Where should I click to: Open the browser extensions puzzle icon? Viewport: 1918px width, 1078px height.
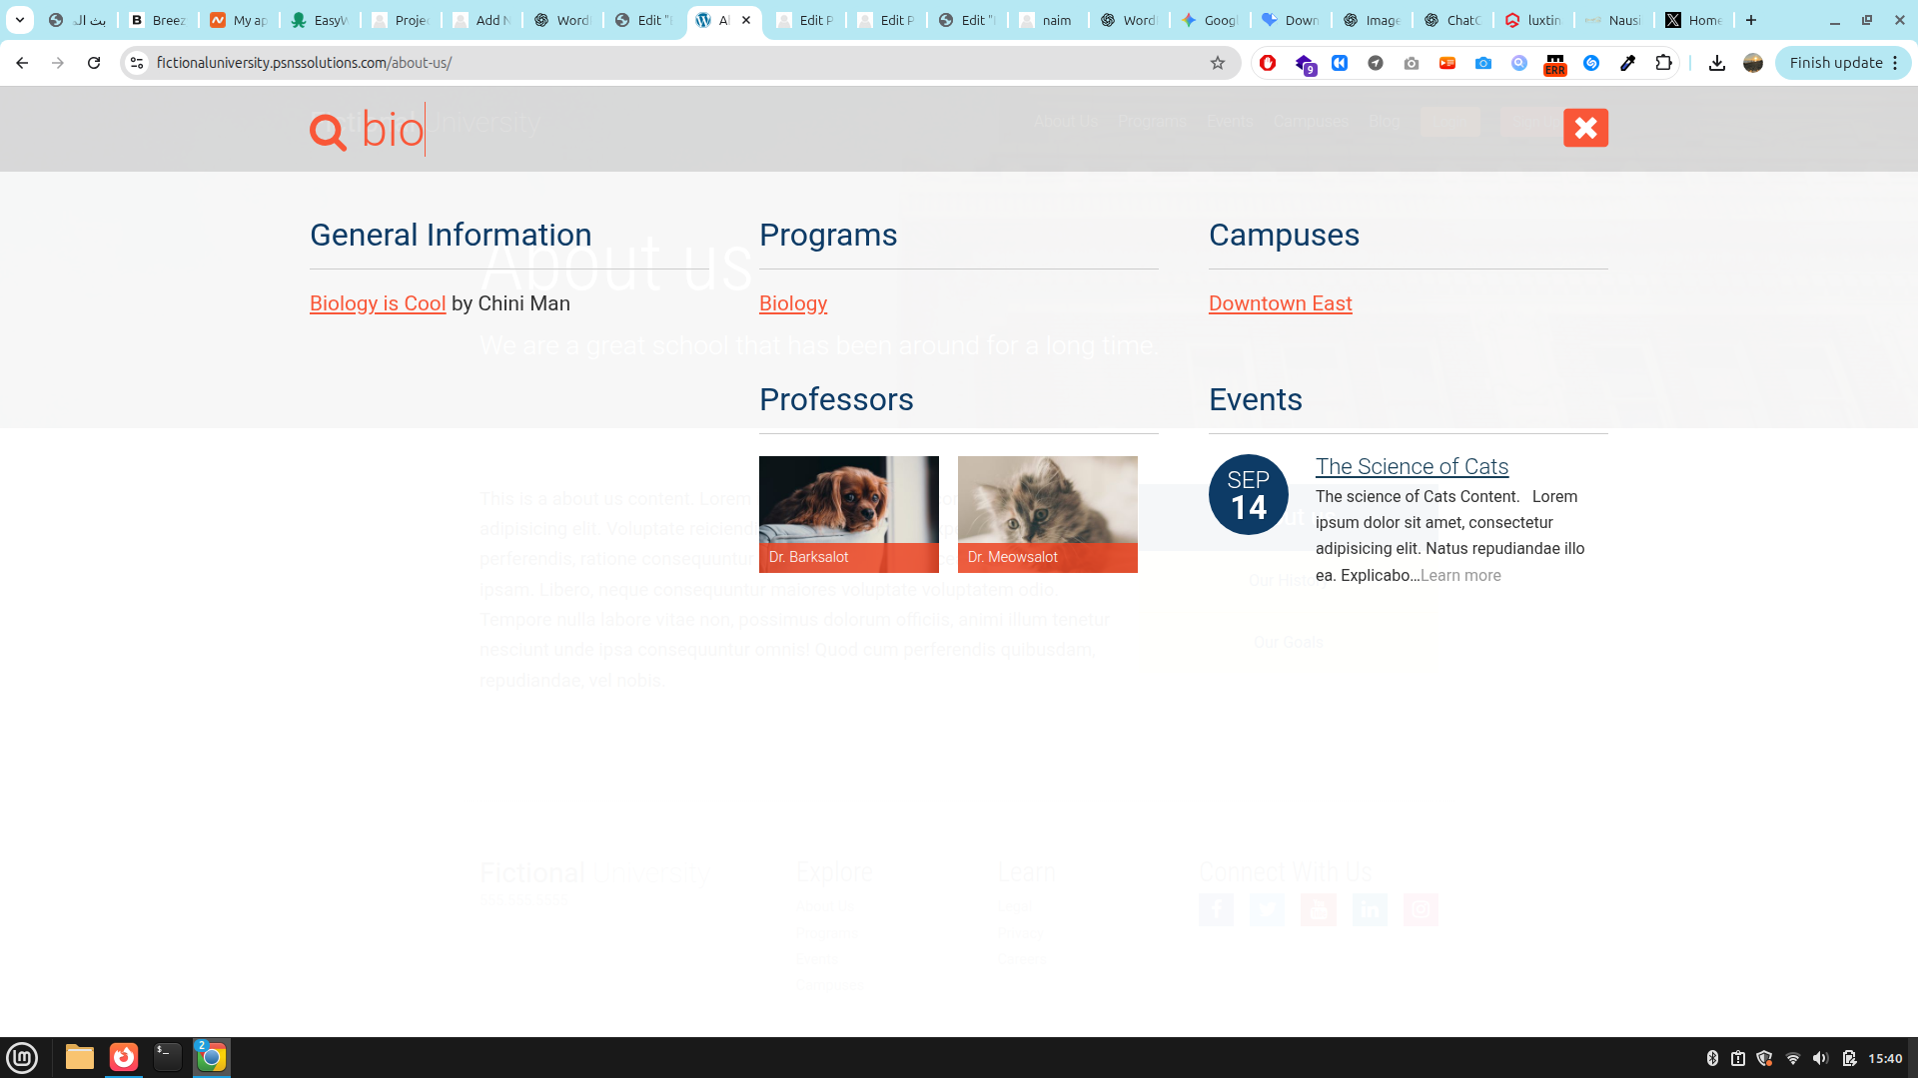click(1663, 63)
